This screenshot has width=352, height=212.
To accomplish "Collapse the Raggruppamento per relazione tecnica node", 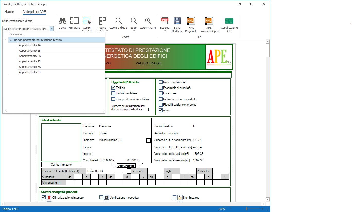I will click(11, 40).
